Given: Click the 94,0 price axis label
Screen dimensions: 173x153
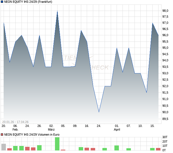Looking at the screenshot, I should coord(165,60).
